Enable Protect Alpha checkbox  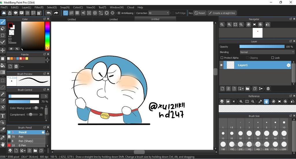click(x=222, y=58)
